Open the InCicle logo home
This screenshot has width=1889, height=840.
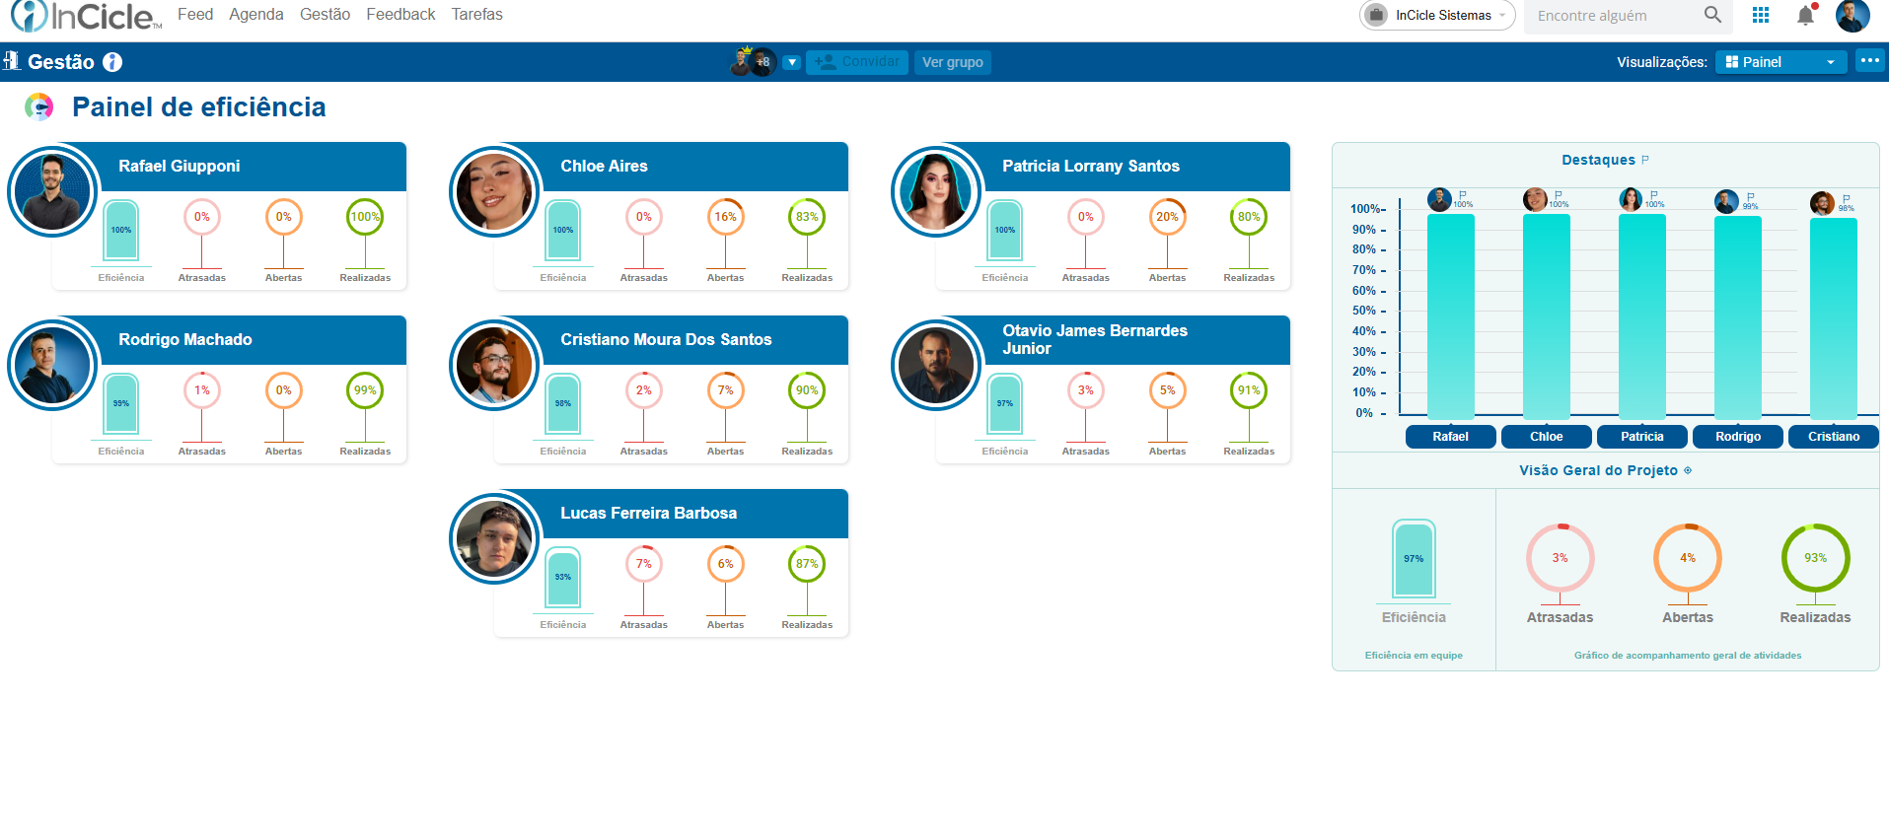point(86,16)
